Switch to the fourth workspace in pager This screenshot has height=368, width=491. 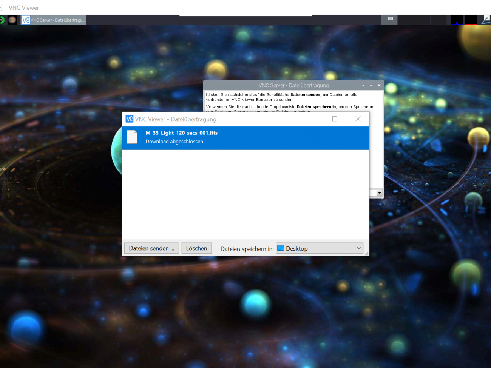438,20
